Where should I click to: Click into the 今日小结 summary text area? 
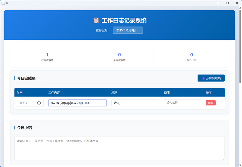(119, 148)
